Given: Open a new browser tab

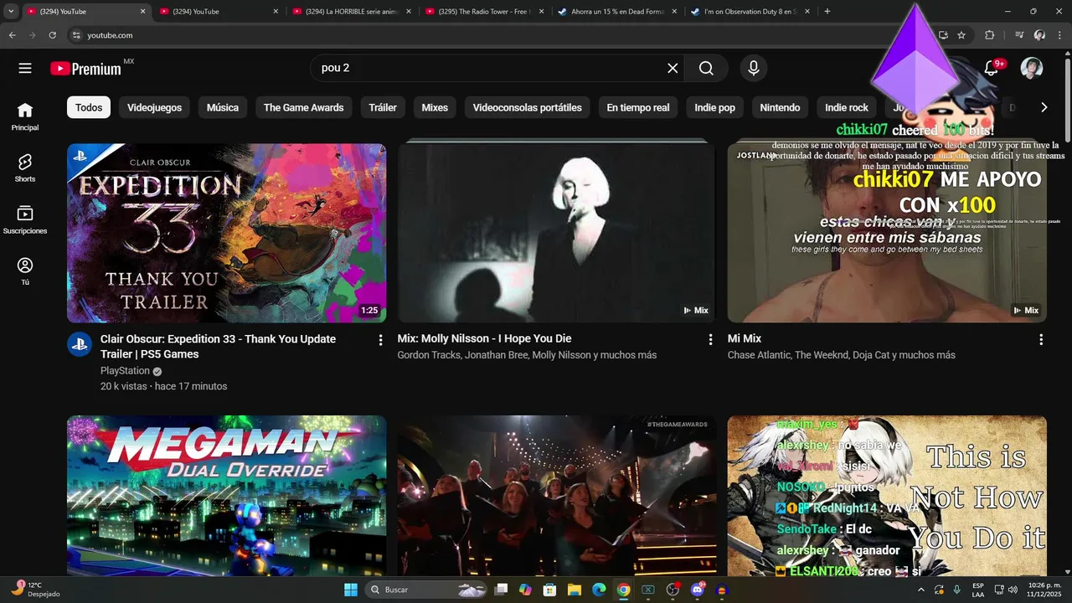Looking at the screenshot, I should [827, 12].
